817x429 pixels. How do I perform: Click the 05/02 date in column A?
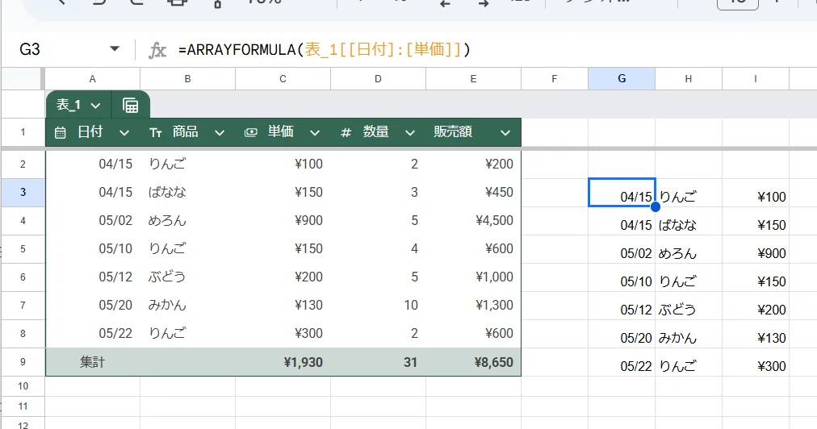point(115,221)
